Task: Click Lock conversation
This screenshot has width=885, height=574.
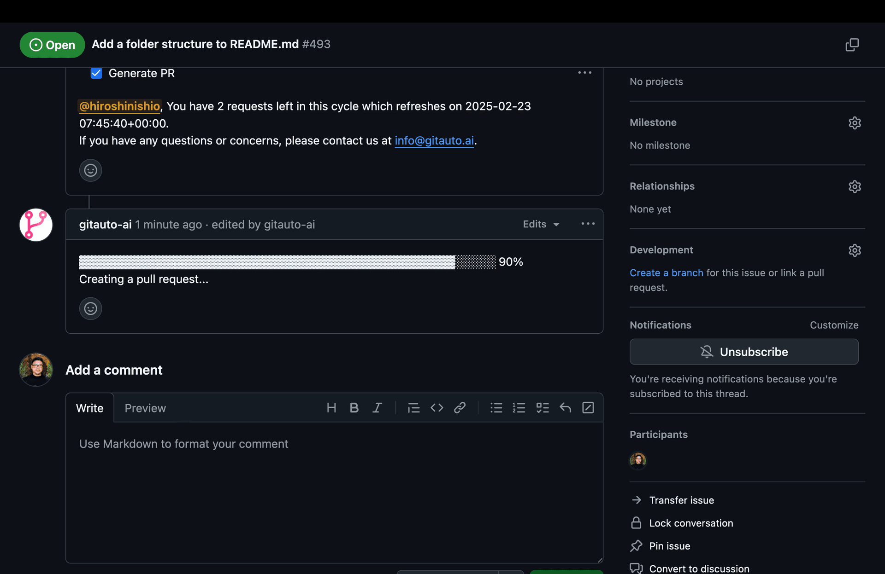Action: pos(691,523)
